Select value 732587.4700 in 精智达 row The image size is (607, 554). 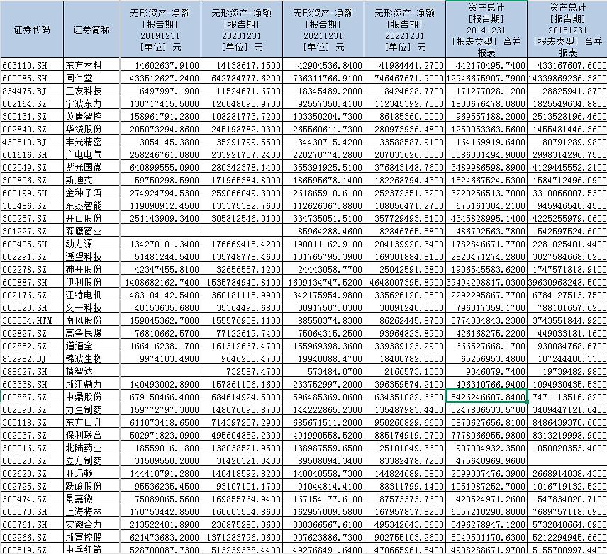coord(242,371)
